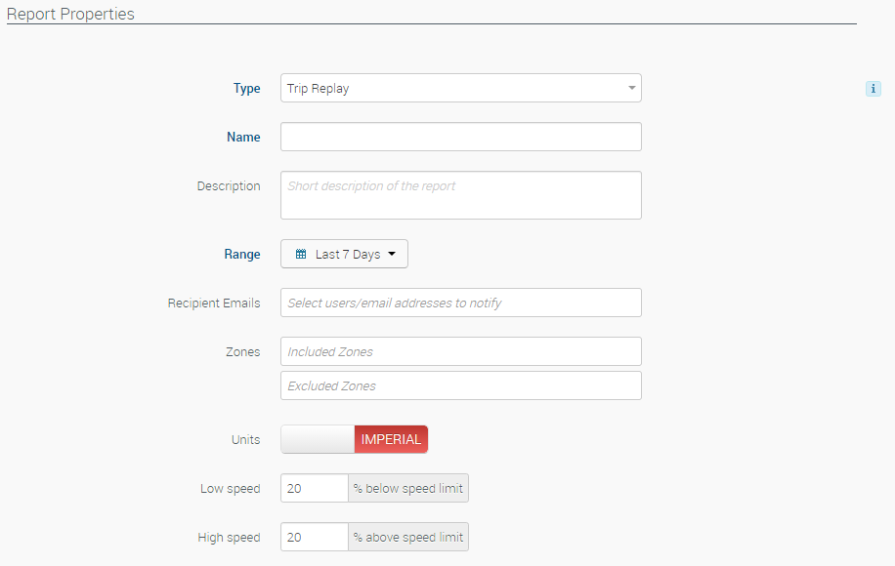Toggle the red IMPERIAL units switch
Screen dimensions: 895x566
coord(391,439)
